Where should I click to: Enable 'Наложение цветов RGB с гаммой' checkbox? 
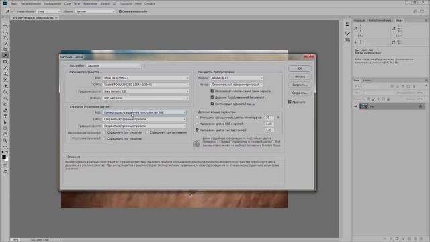tap(197, 124)
